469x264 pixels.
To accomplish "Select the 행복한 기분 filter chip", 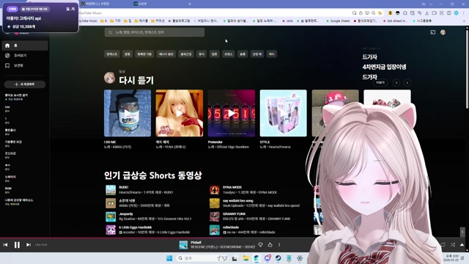I will [x=144, y=54].
